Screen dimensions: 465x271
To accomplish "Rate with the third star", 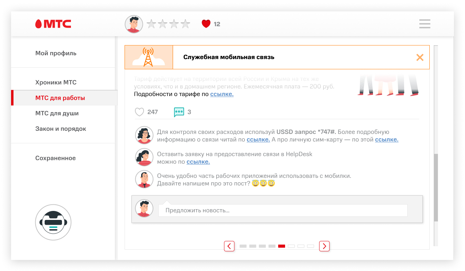I will 174,24.
